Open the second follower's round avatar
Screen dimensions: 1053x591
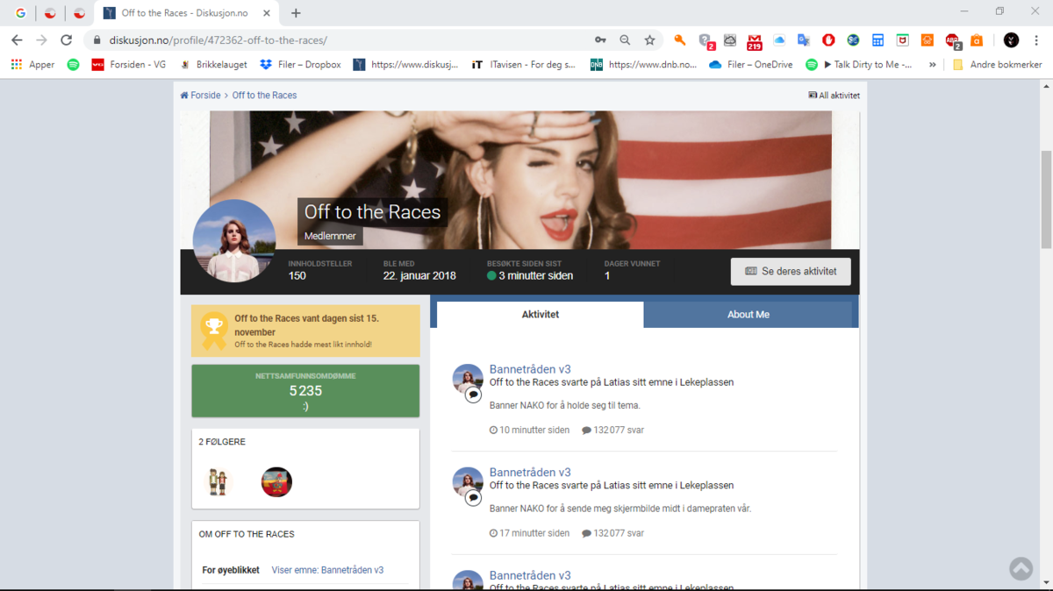(x=276, y=481)
